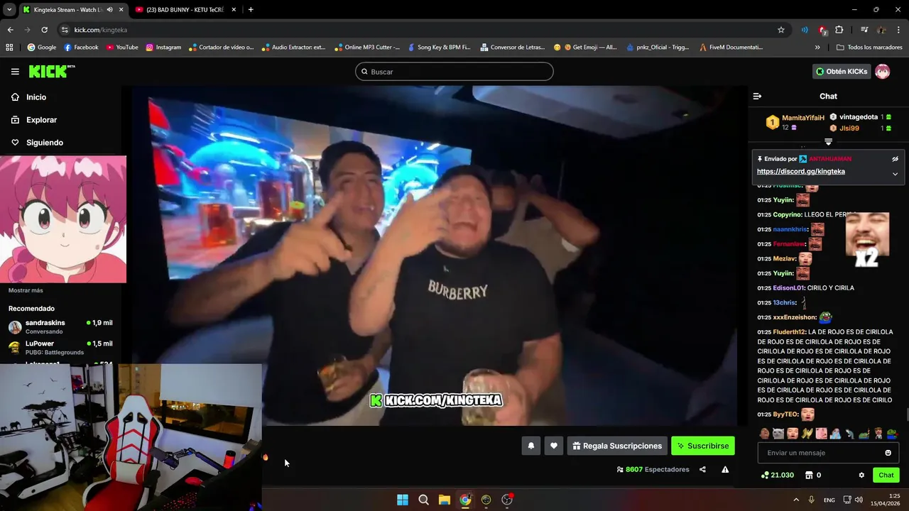Image resolution: width=909 pixels, height=511 pixels.
Task: Open the Extensions puzzle icon
Action: point(839,30)
